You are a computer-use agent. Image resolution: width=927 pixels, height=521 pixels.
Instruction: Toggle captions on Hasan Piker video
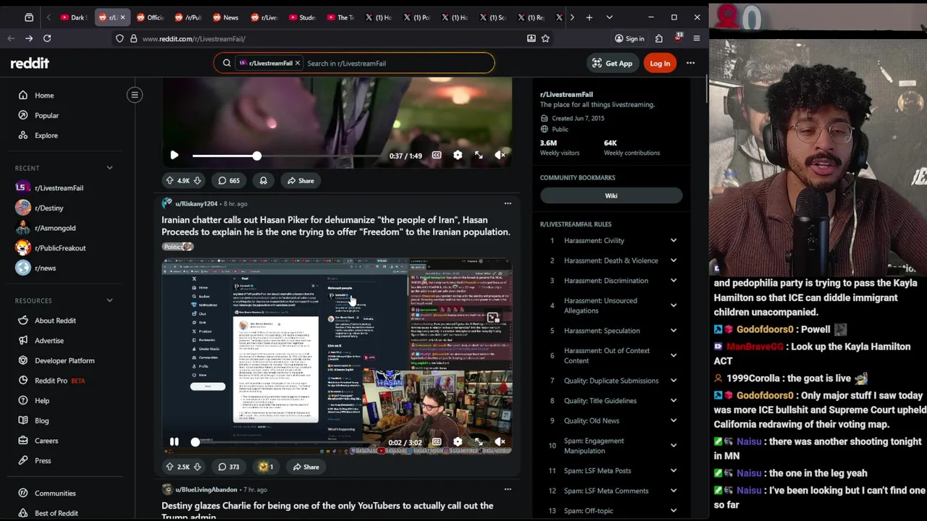437,441
